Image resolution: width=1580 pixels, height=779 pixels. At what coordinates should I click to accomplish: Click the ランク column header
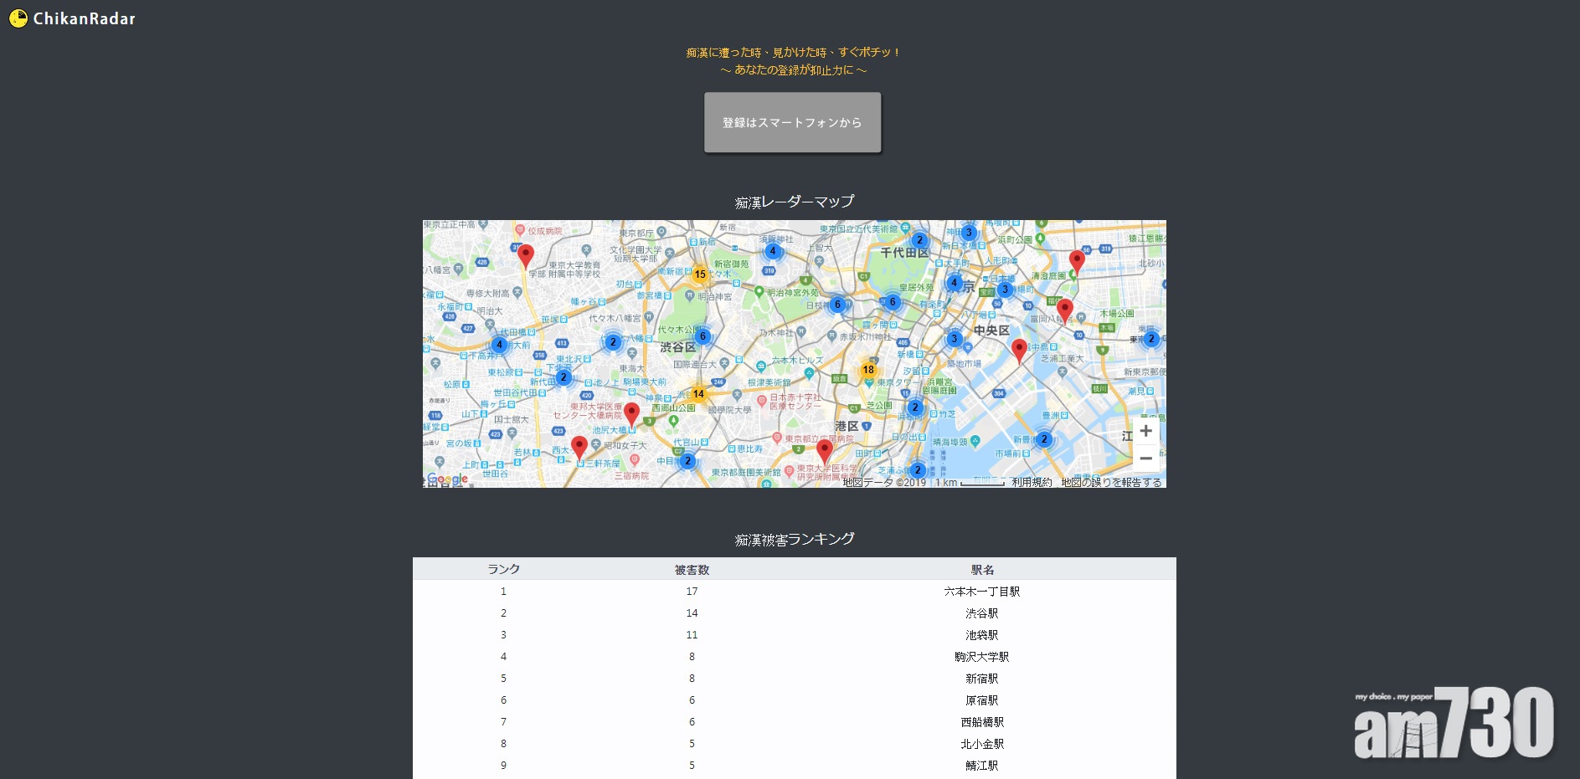[503, 570]
